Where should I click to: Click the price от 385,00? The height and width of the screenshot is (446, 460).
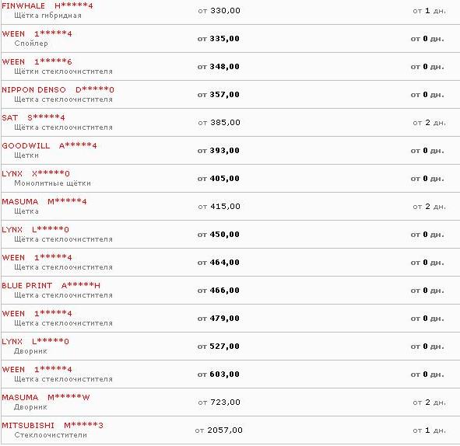[x=219, y=123]
